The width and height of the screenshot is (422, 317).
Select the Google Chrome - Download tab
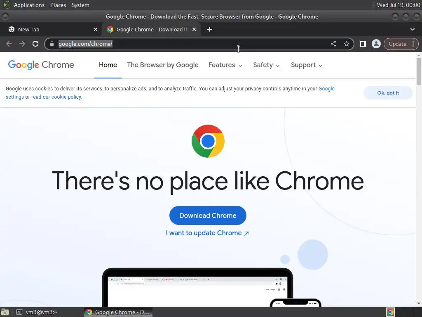pos(151,29)
